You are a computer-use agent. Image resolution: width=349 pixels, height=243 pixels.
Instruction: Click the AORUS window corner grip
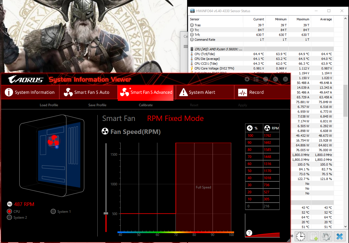tap(288, 240)
